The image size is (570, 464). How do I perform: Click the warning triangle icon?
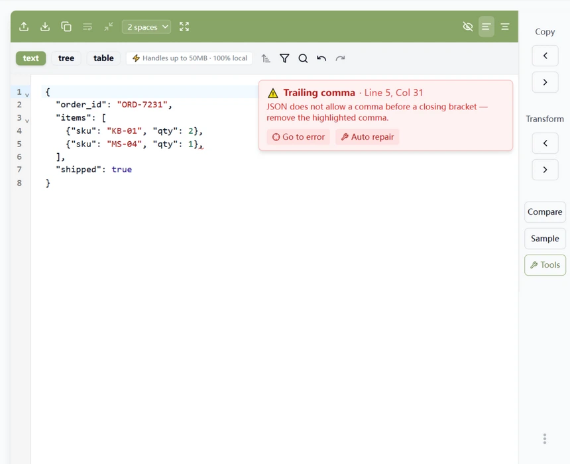coord(273,93)
